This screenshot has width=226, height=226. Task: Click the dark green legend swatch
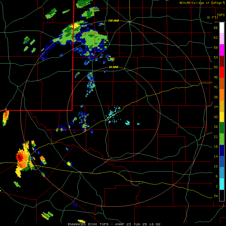[x=222, y=128]
